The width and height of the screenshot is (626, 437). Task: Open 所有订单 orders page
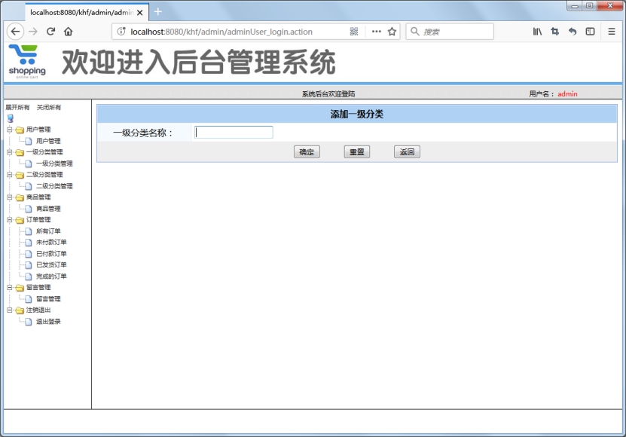[48, 231]
